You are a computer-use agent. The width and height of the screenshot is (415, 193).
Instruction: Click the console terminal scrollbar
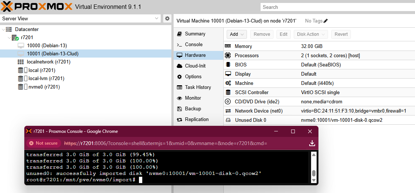tap(314, 173)
